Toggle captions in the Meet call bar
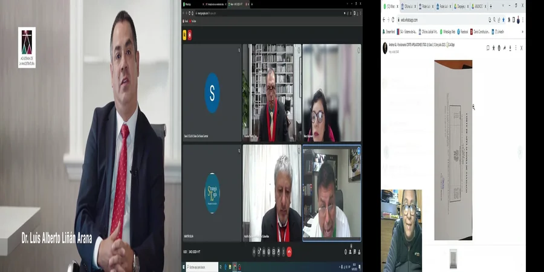This screenshot has width=544, height=272. coord(264,252)
